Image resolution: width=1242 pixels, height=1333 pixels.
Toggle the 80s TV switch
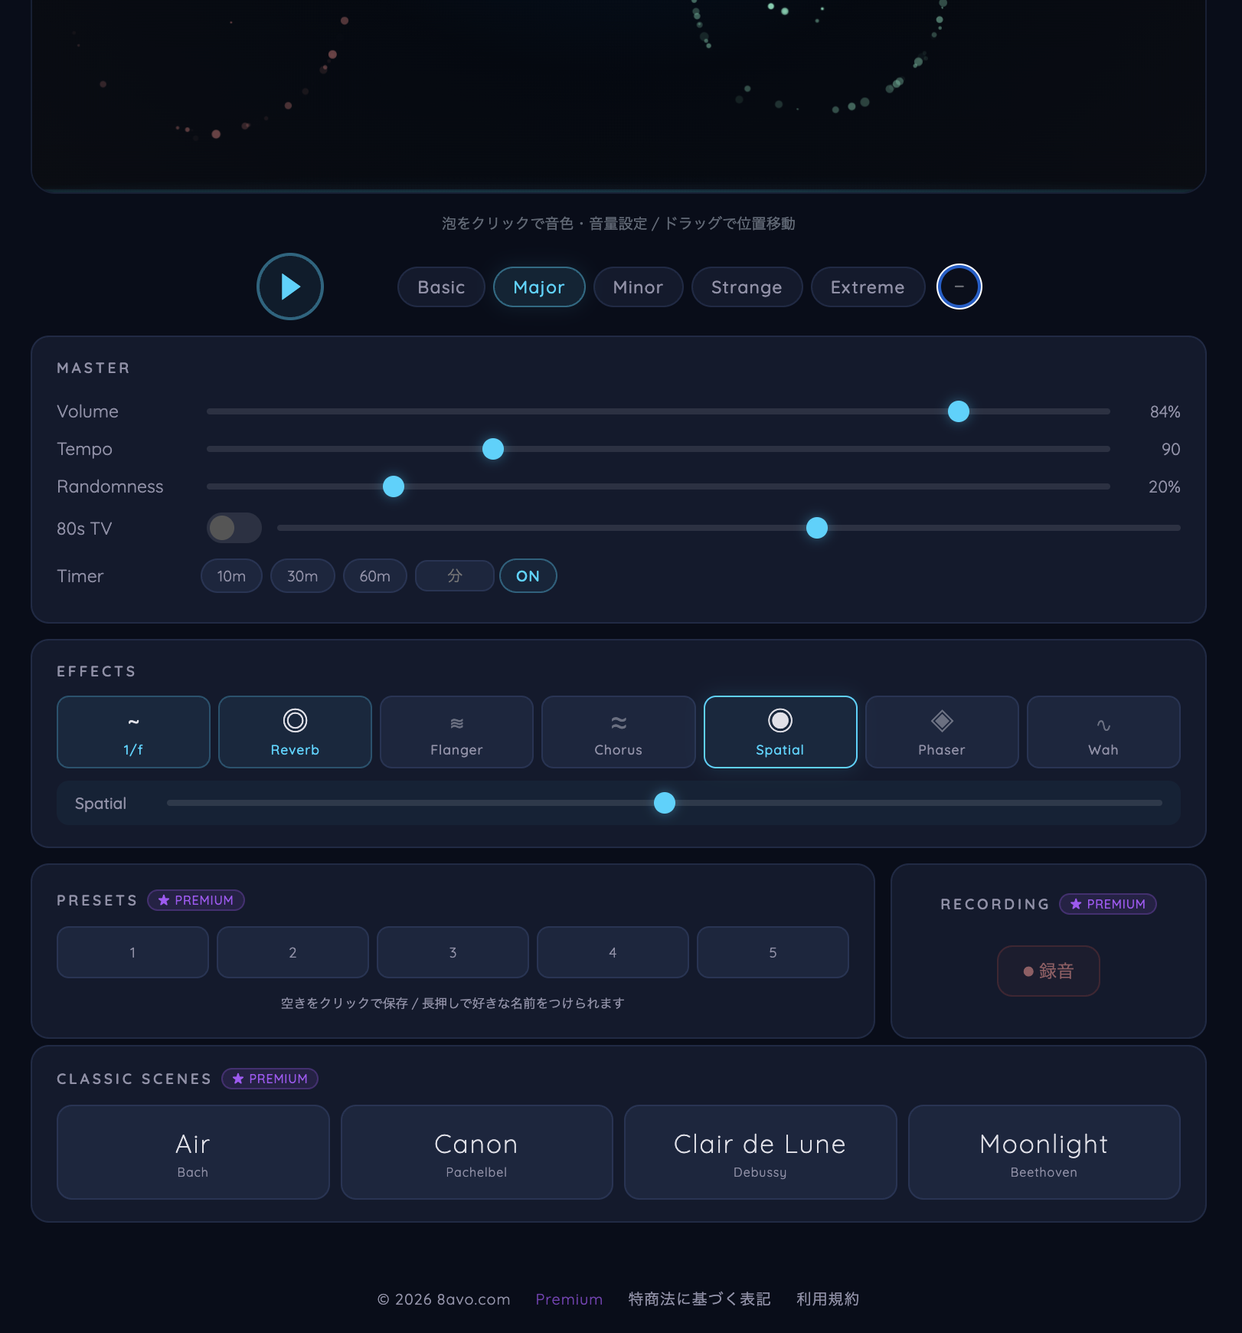click(233, 528)
